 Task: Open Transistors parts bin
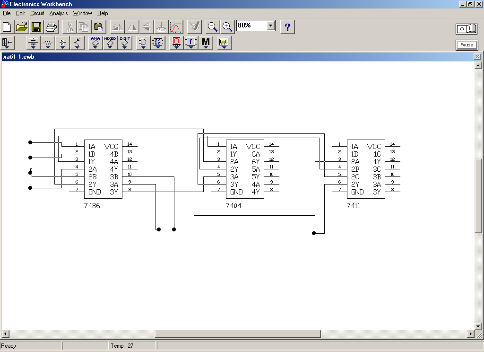point(77,43)
